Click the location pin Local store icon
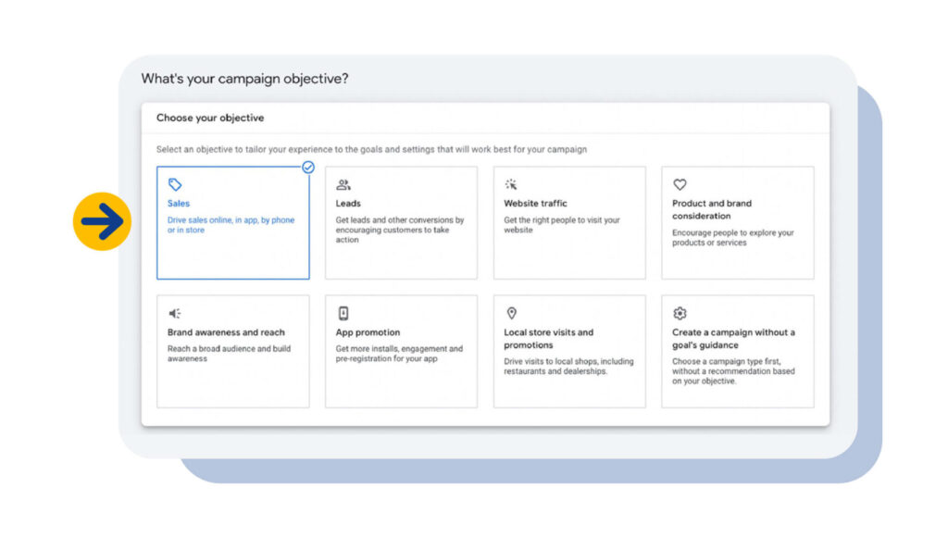Image resolution: width=948 pixels, height=537 pixels. pyautogui.click(x=511, y=313)
